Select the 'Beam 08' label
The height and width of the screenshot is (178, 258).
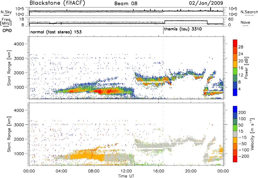click(126, 4)
